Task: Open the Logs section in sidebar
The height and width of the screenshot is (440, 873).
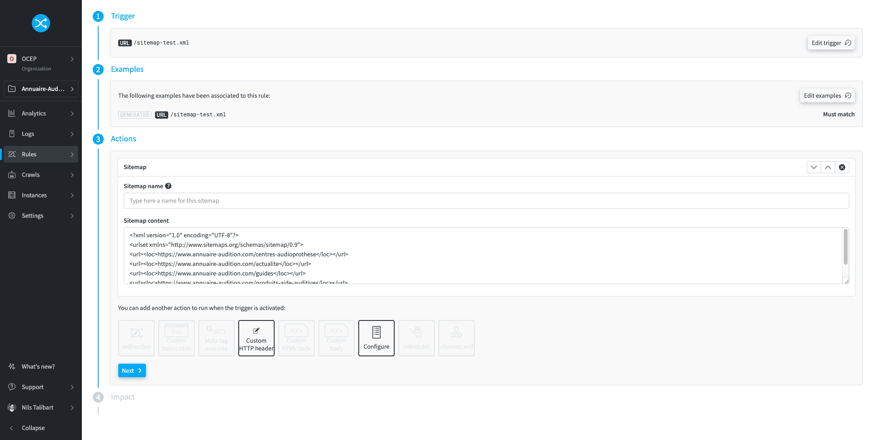Action: click(x=28, y=134)
